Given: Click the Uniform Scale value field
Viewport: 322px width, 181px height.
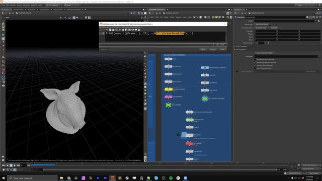Looking at the screenshot, I should pyautogui.click(x=259, y=43).
